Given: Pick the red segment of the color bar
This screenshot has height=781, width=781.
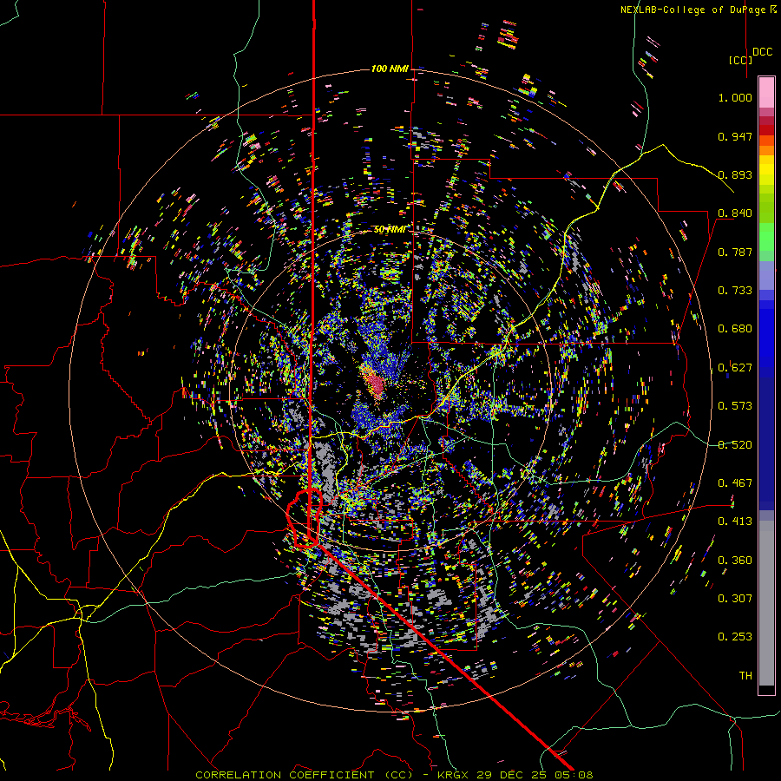Looking at the screenshot, I should pos(766,130).
